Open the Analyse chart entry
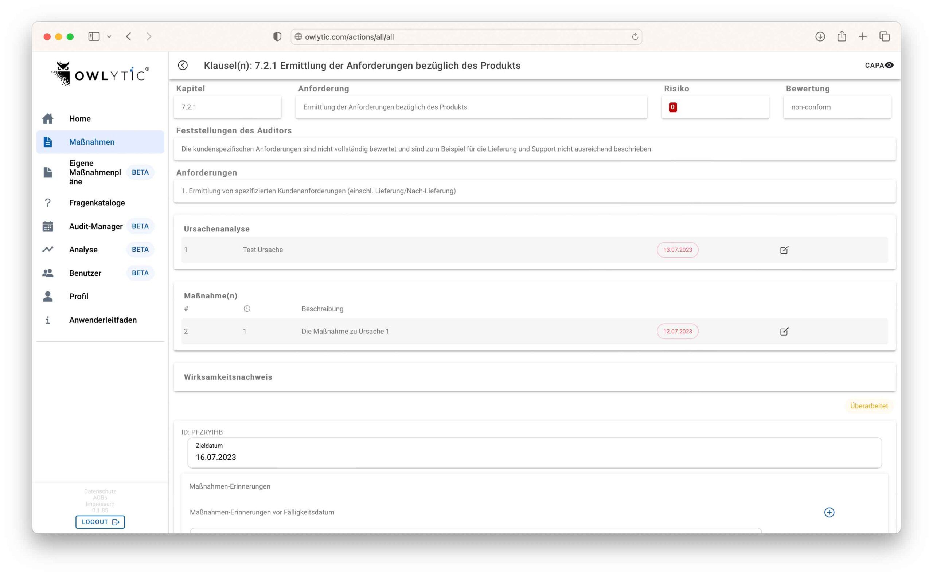 click(x=83, y=250)
